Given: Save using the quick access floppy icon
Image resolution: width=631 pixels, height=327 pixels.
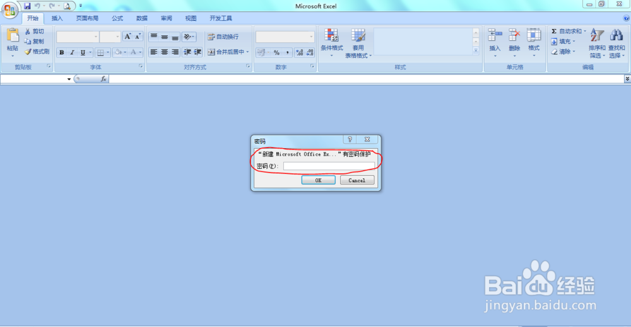Looking at the screenshot, I should tap(27, 6).
